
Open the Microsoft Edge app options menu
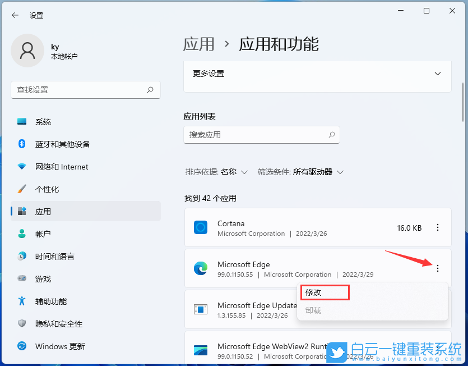tap(438, 268)
